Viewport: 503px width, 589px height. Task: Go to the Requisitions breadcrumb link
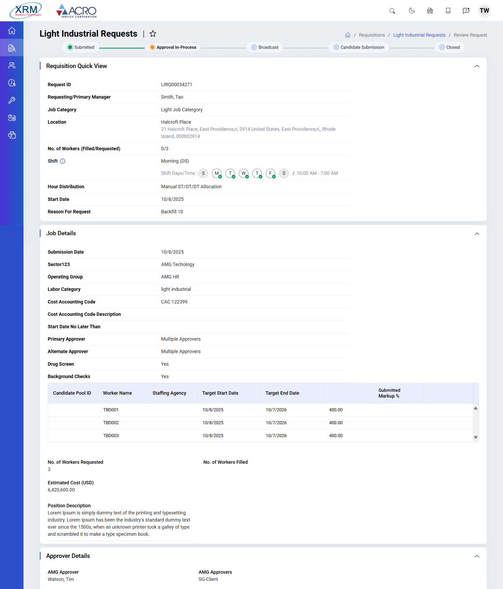(372, 35)
